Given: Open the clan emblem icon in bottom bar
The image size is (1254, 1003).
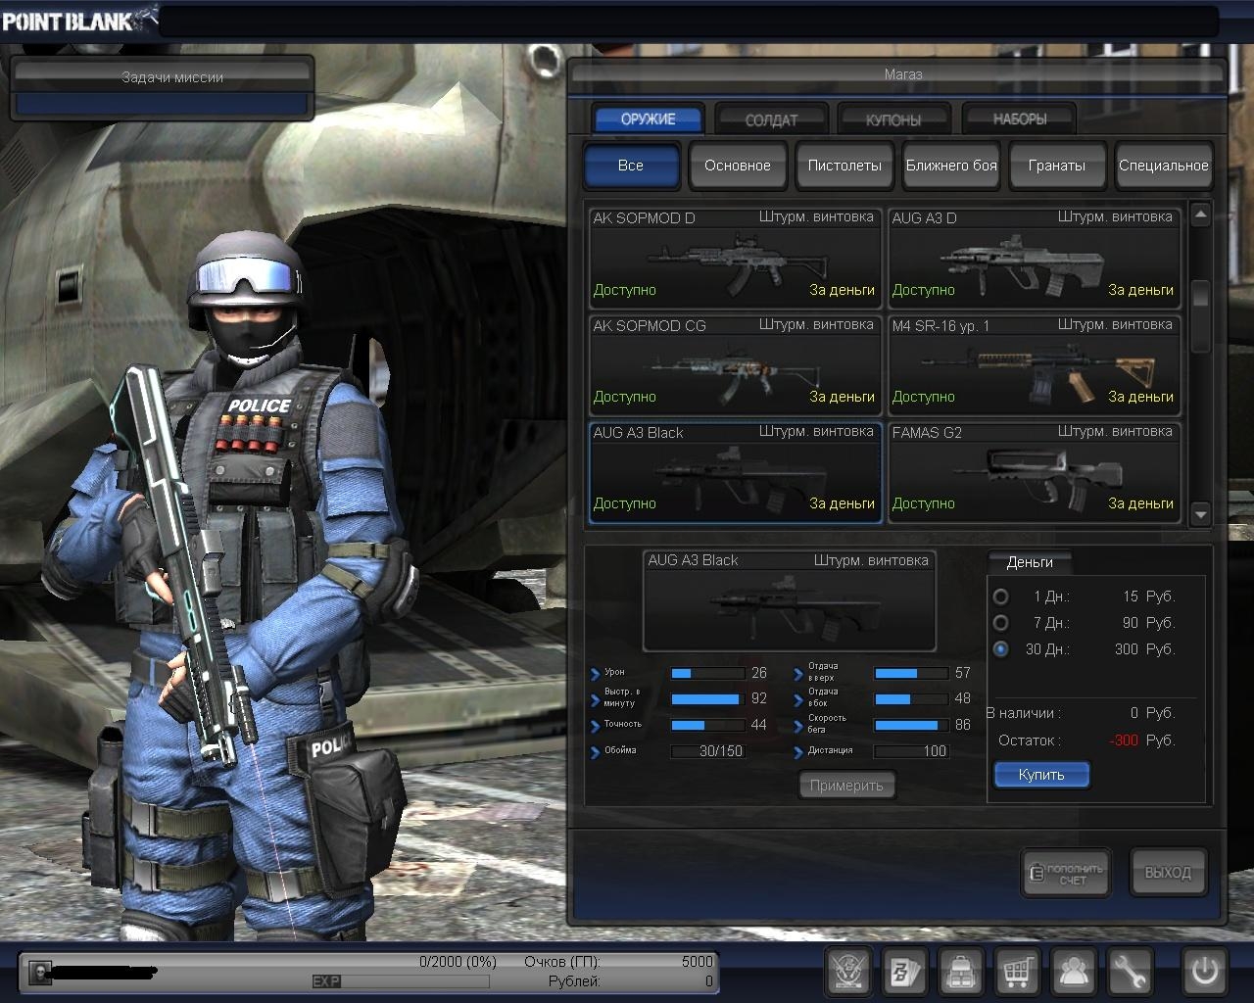Looking at the screenshot, I should click(x=848, y=972).
